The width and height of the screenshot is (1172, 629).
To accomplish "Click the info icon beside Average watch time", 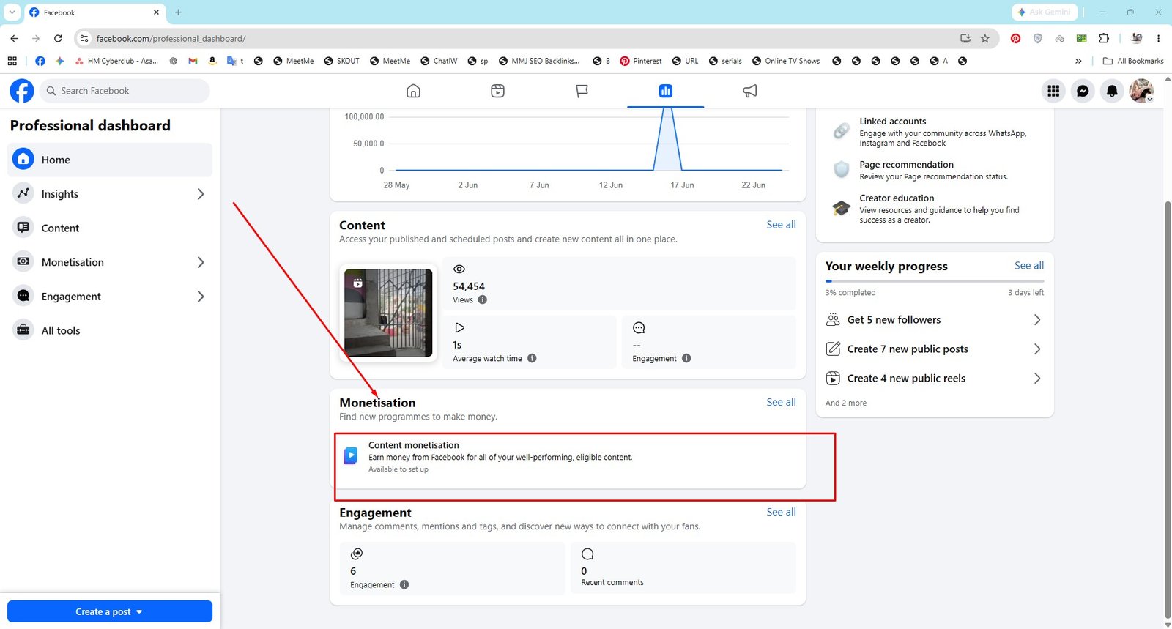I will [532, 358].
